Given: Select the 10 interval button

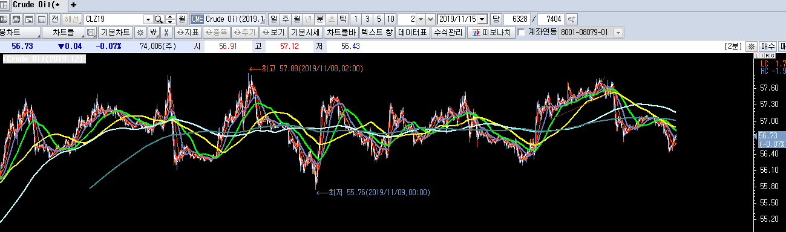Looking at the screenshot, I should (x=391, y=19).
